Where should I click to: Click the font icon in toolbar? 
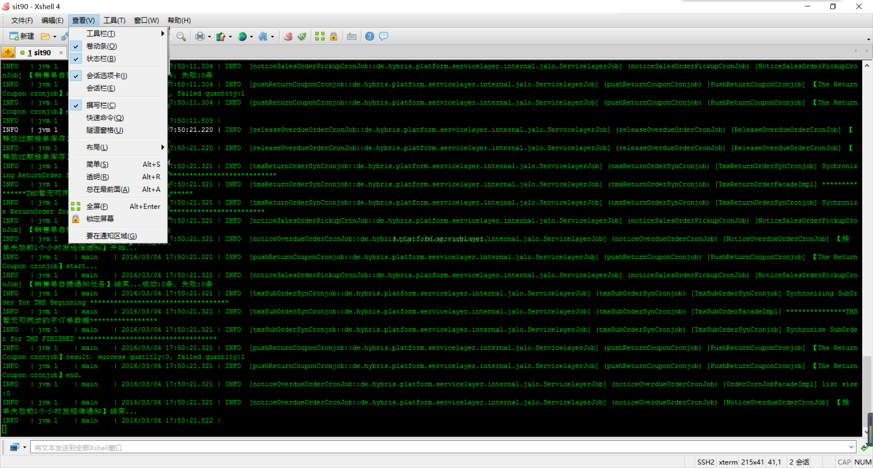click(x=263, y=36)
